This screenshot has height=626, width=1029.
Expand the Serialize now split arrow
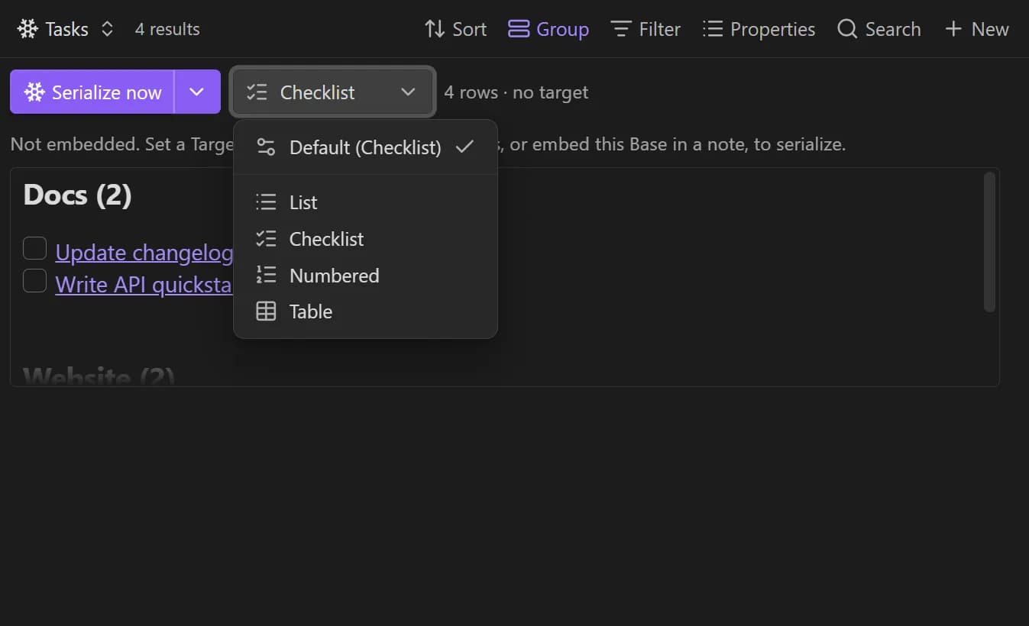tap(197, 92)
